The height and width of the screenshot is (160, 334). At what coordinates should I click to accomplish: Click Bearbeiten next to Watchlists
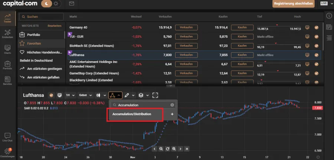55,26
